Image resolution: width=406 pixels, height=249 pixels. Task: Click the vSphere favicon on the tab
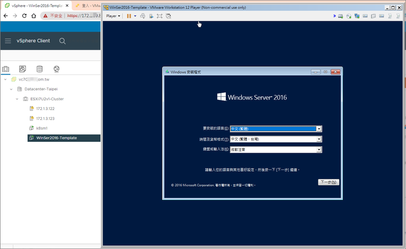7,5
